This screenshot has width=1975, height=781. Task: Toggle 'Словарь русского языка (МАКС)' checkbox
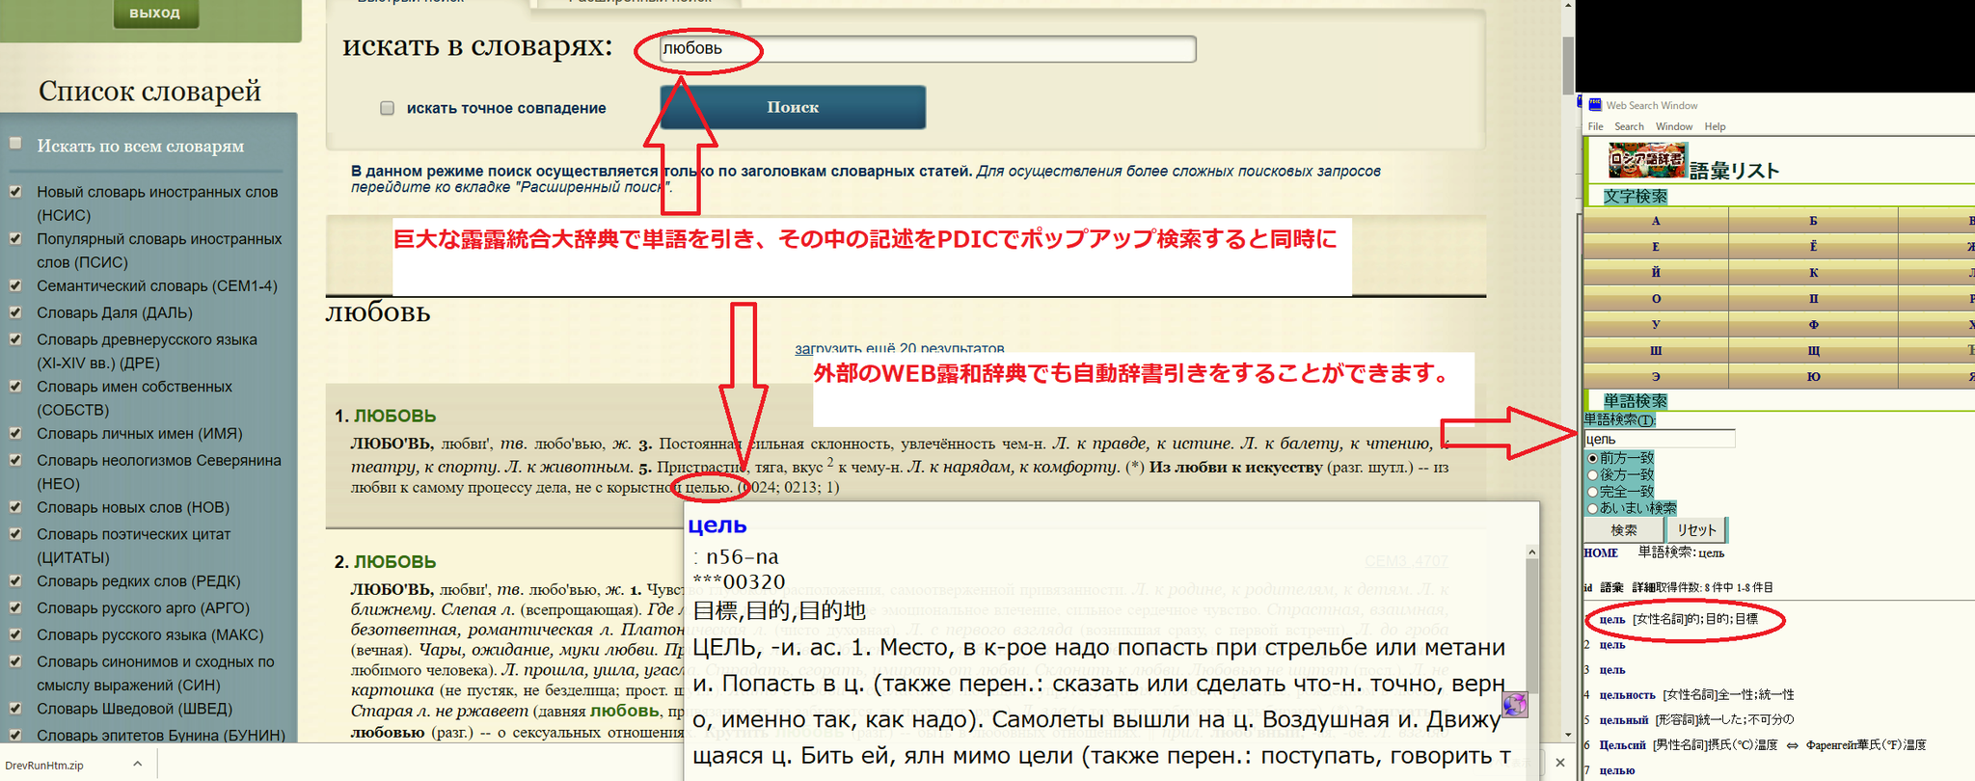tap(15, 634)
